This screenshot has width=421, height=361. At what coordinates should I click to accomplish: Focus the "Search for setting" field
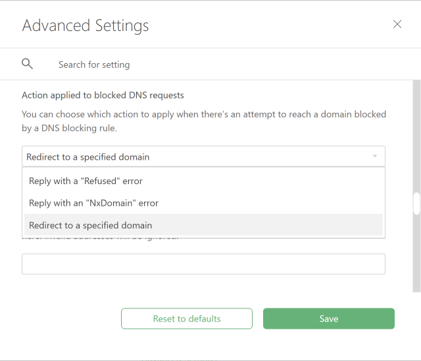(197, 64)
